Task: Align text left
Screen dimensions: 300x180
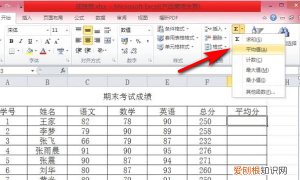Action: (78, 40)
